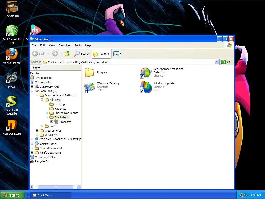Open the Forward history dropdown arrow
This screenshot has height=199, width=265.
coord(61,54)
